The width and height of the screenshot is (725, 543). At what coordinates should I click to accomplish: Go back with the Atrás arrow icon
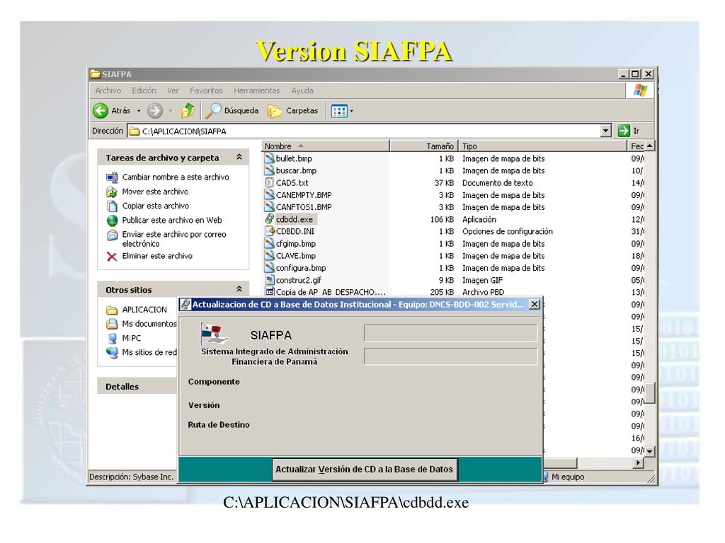pyautogui.click(x=101, y=111)
